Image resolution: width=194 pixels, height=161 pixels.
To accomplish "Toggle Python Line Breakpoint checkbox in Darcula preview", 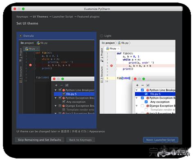I will pos(60,90).
